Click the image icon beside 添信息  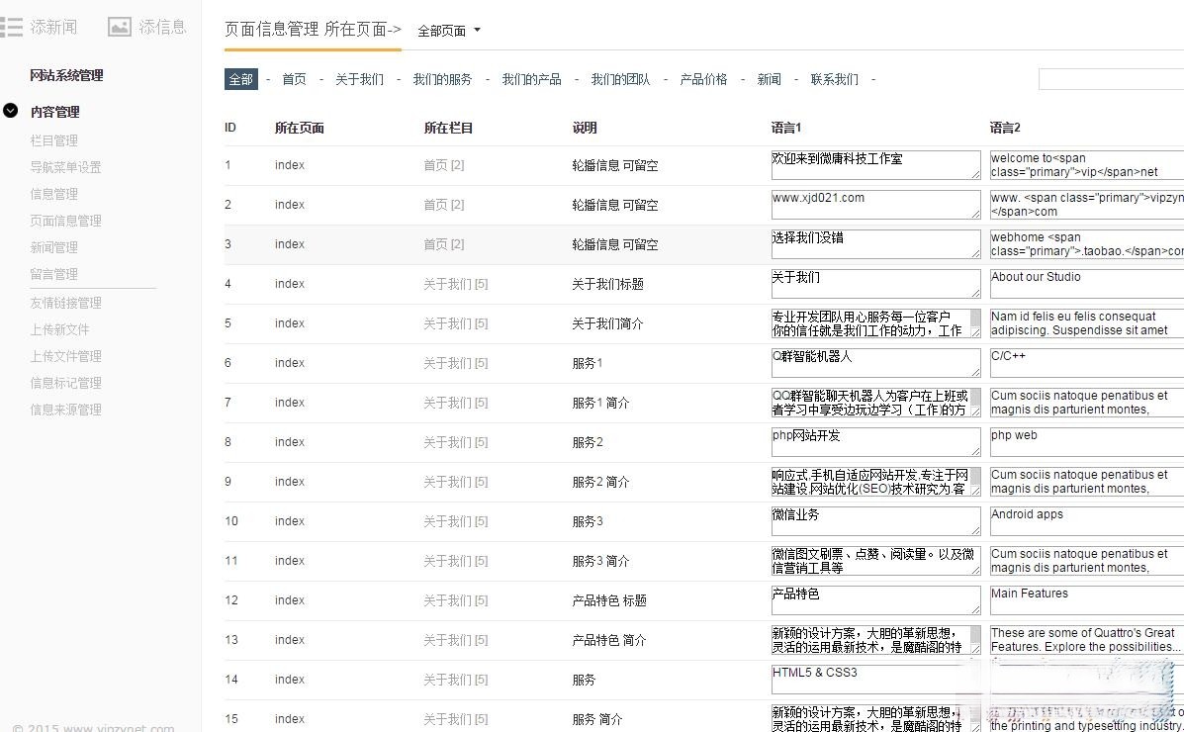click(120, 27)
